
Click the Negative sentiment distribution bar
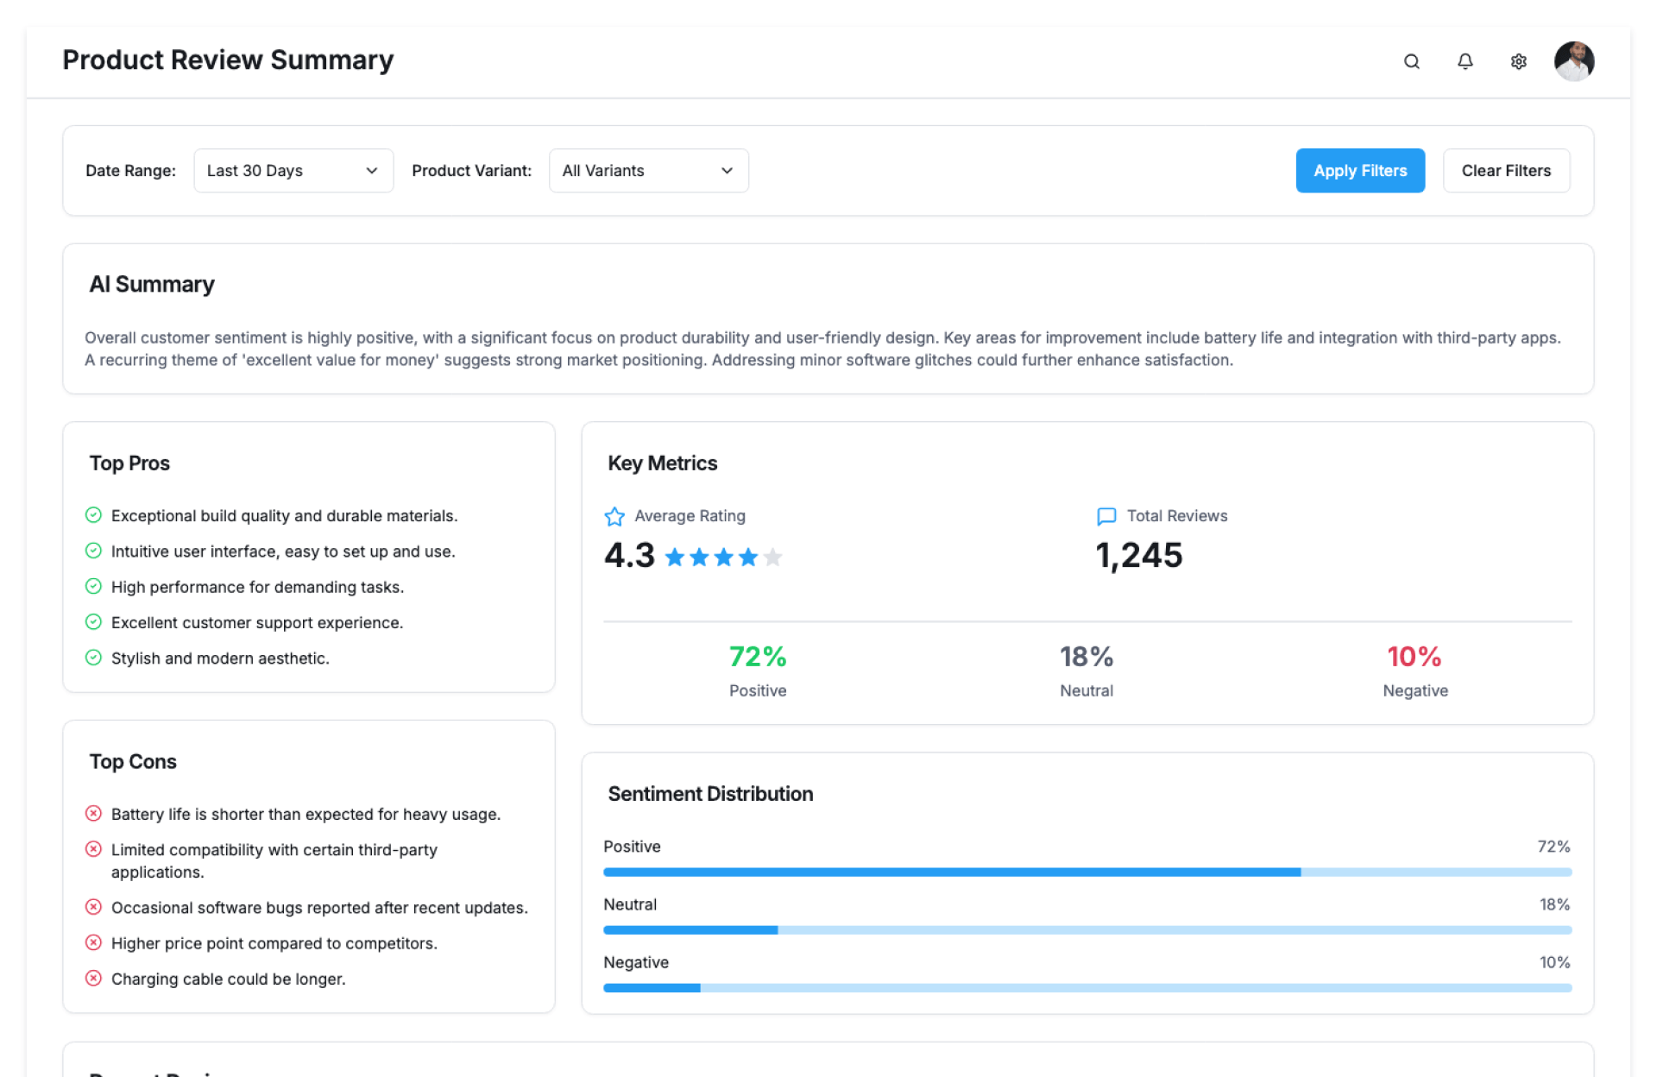(1087, 988)
